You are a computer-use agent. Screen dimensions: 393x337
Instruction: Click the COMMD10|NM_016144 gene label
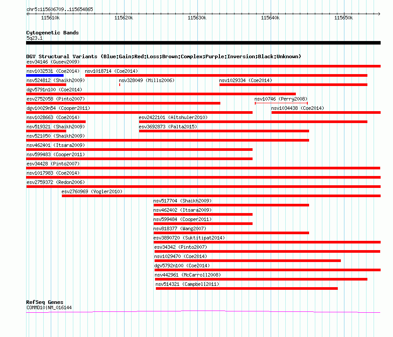49,307
